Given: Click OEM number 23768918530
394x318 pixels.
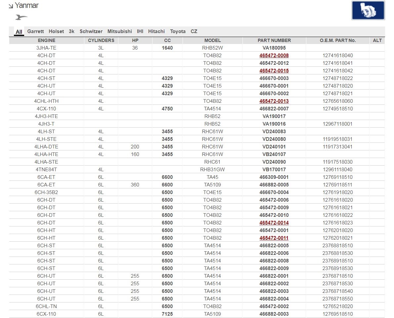Looking at the screenshot, I should click(338, 268).
